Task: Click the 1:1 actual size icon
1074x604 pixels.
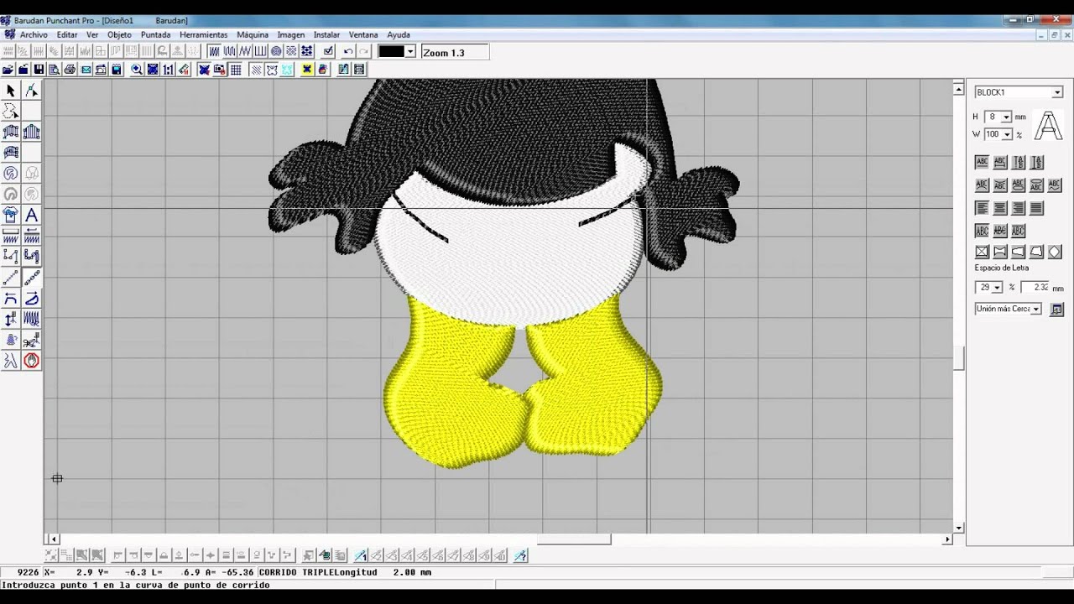Action: point(169,70)
